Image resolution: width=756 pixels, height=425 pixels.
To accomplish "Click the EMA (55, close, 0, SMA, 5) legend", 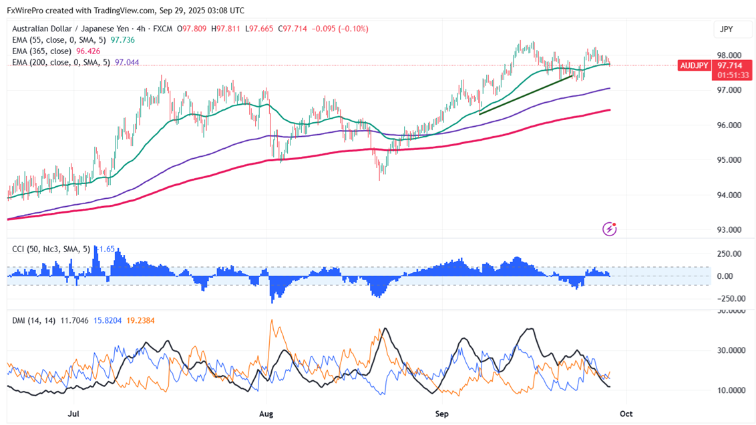I will 59,40.
